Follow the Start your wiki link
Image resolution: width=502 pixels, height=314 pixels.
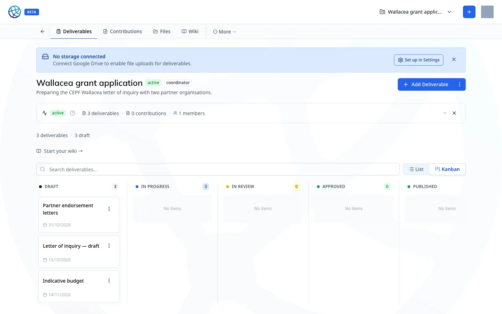[x=60, y=151]
